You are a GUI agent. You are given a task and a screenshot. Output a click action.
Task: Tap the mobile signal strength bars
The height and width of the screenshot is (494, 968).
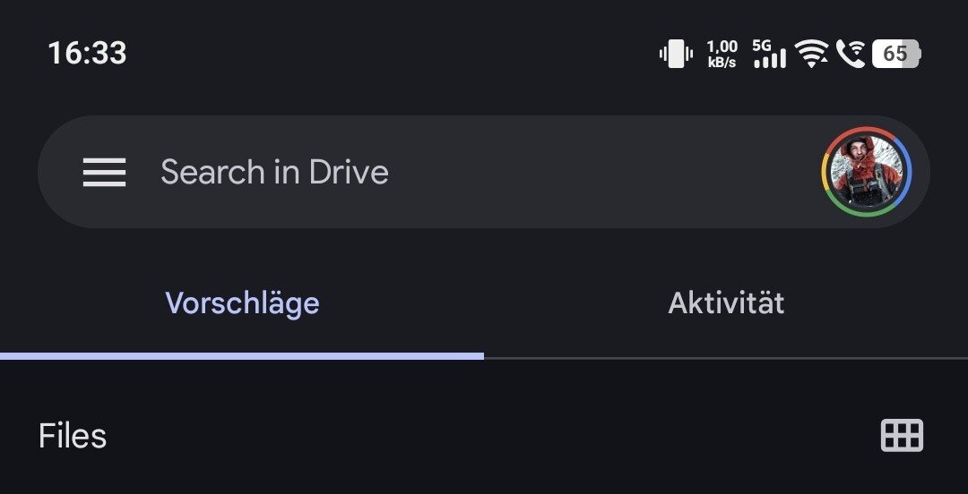pos(769,60)
